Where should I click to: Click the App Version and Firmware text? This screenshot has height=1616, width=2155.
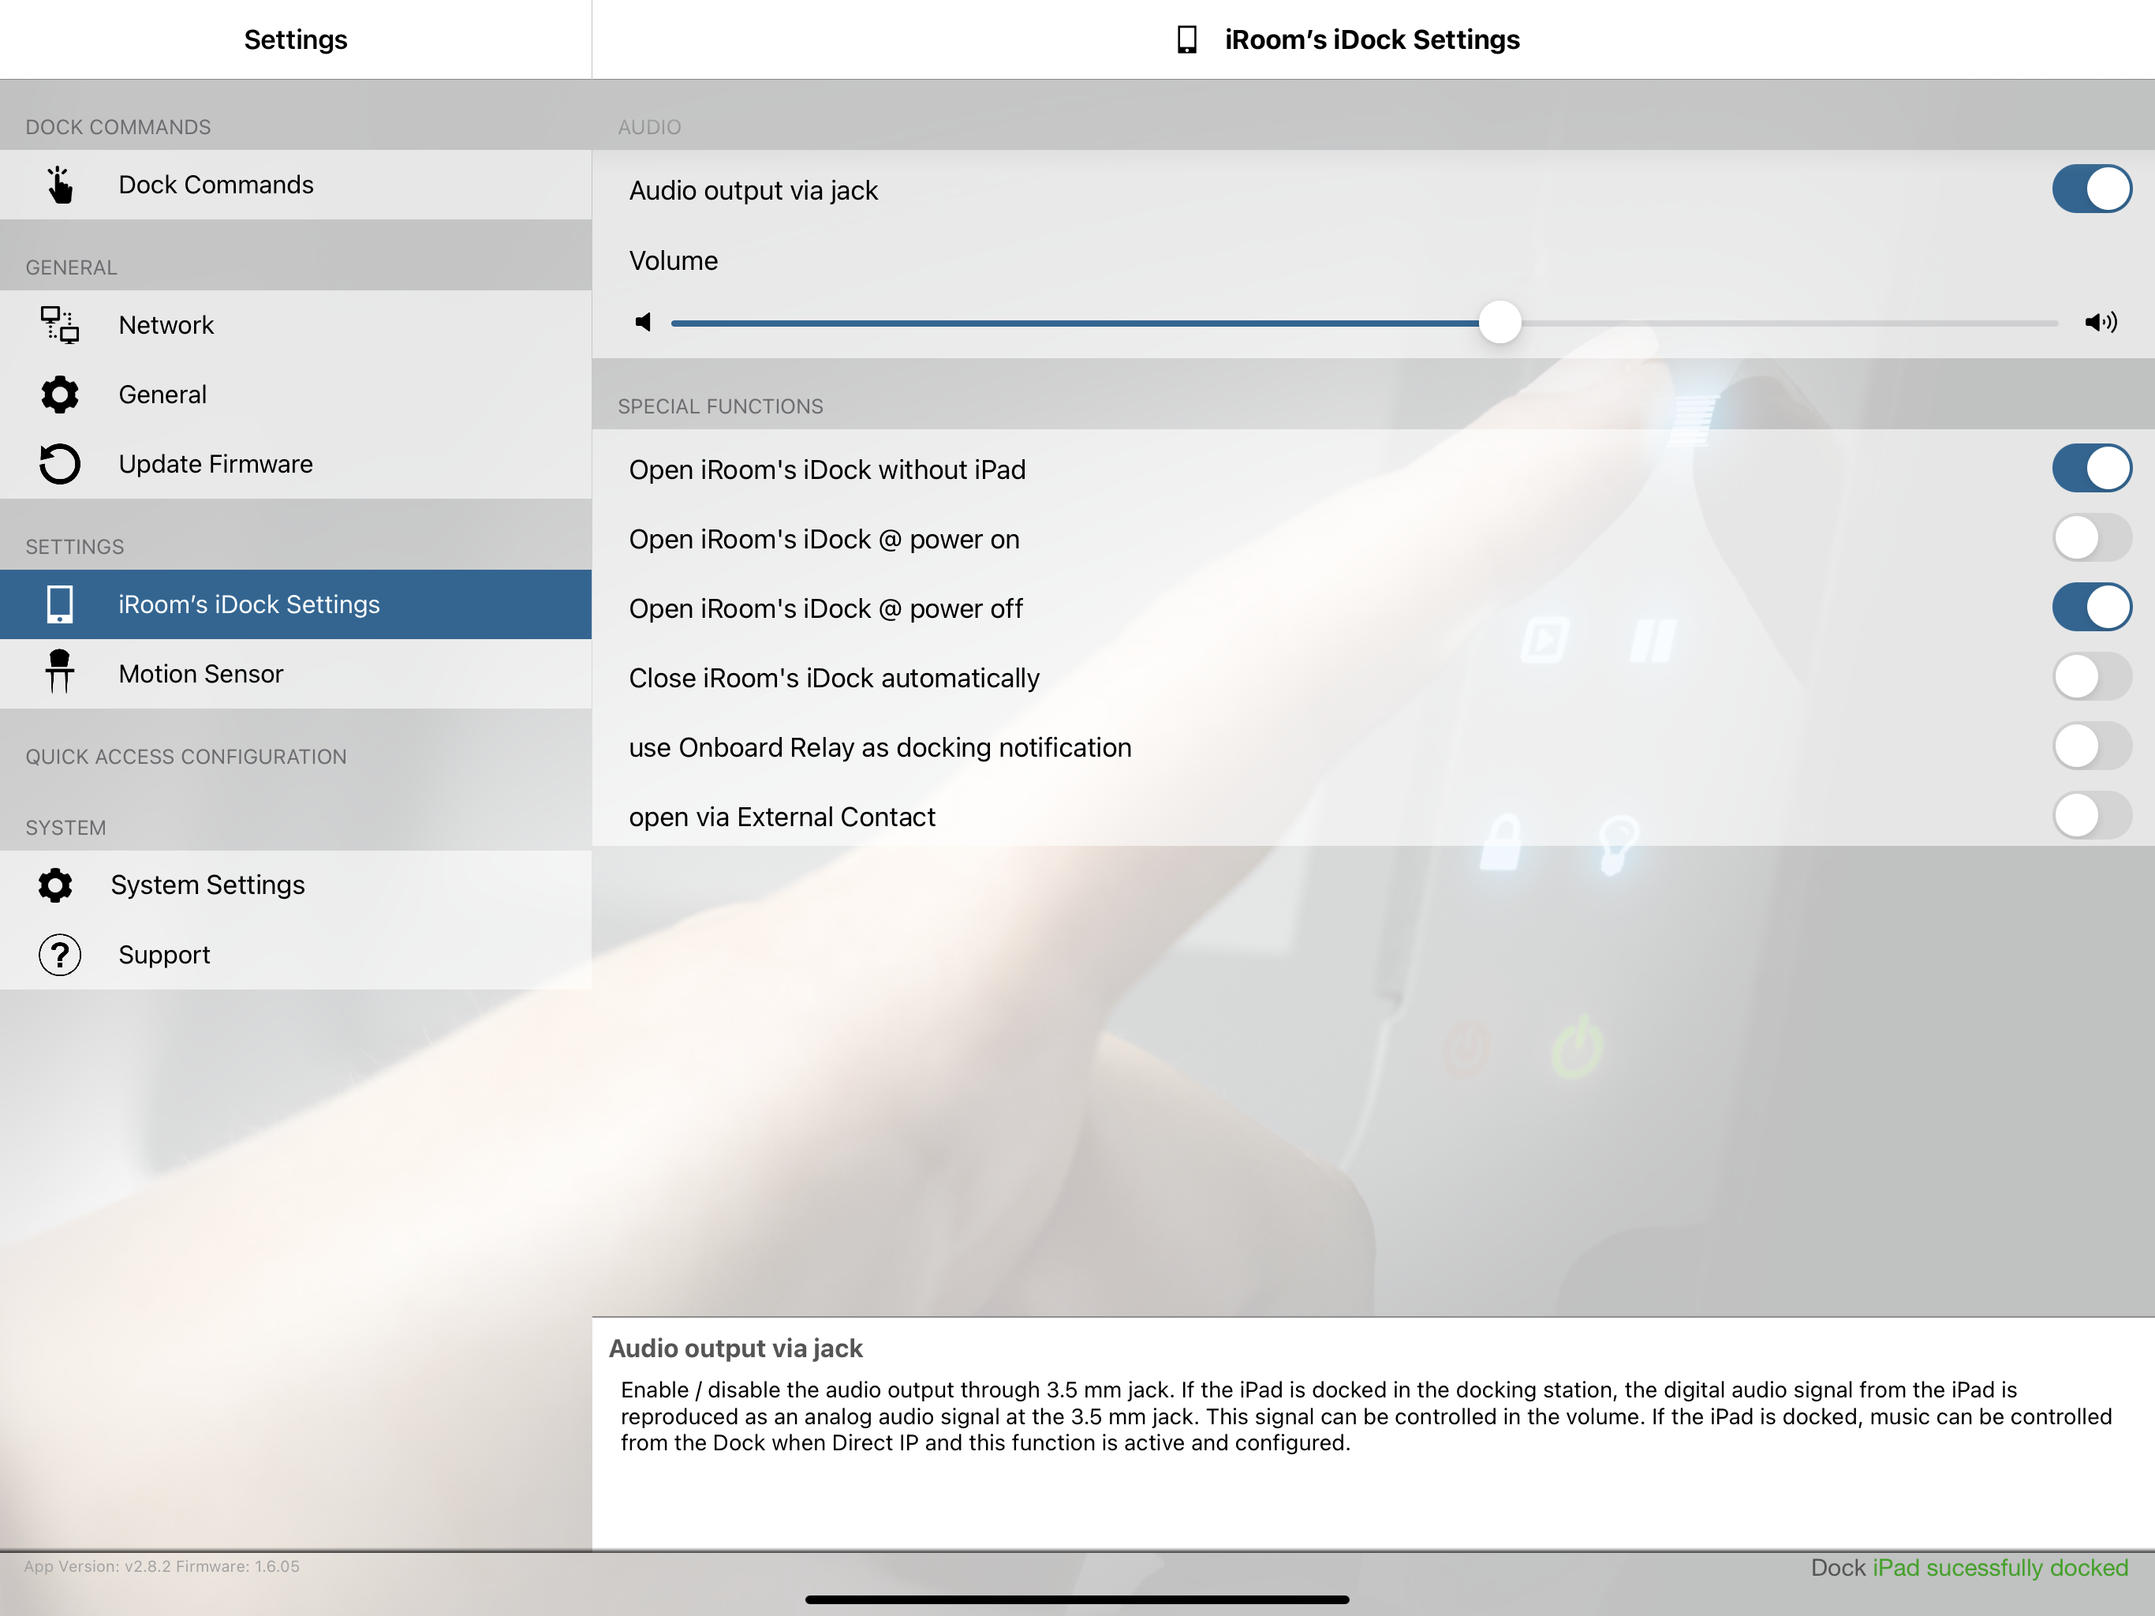162,1566
